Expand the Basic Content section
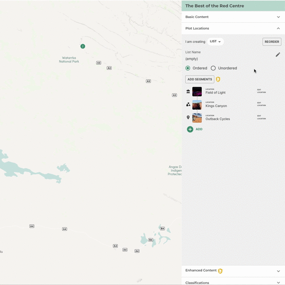The image size is (285, 285). click(x=278, y=17)
